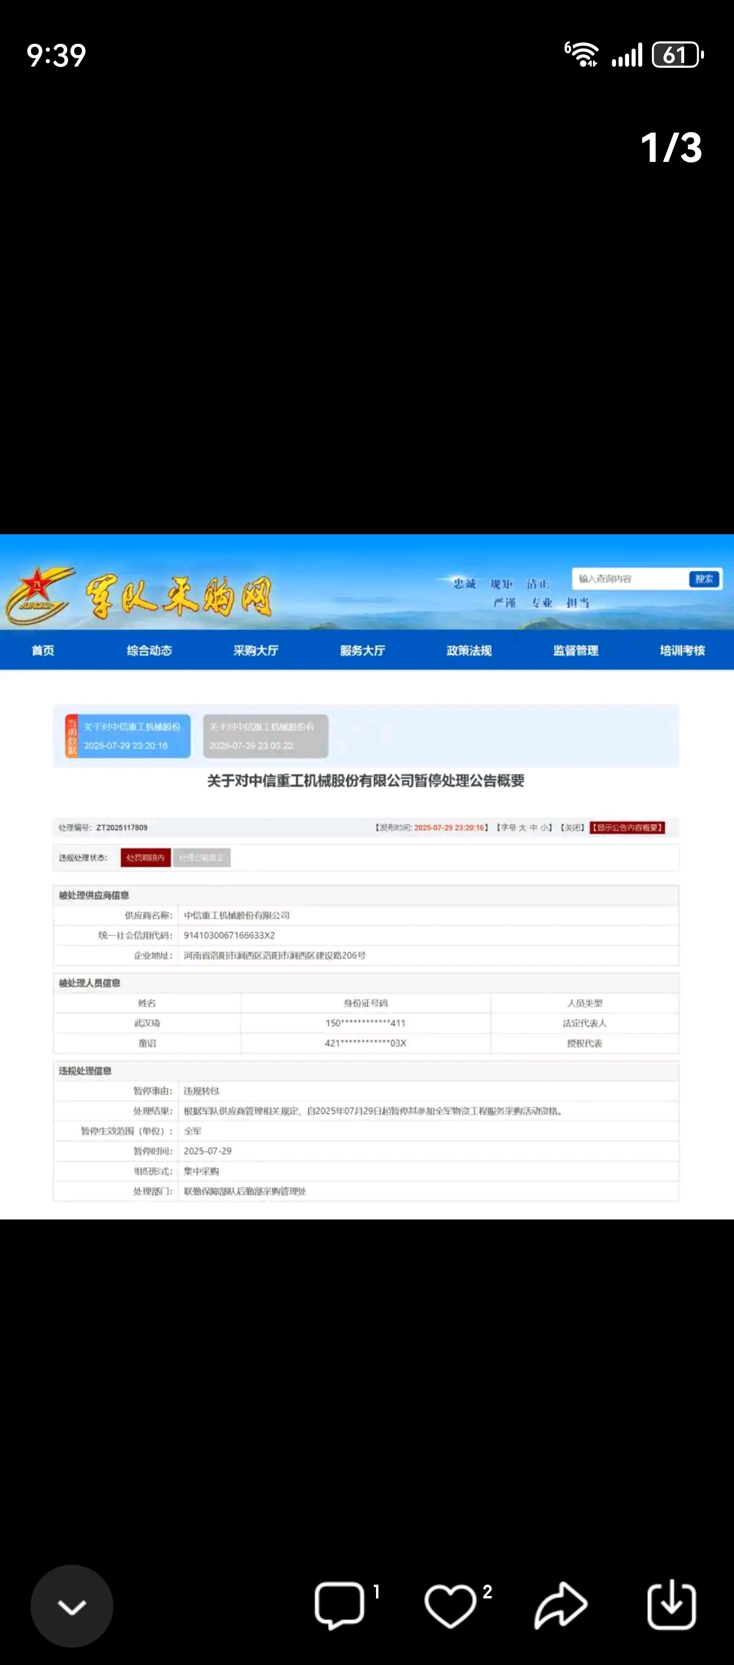734x1665 pixels.
Task: Click the 全军 scope value
Action: [192, 1131]
